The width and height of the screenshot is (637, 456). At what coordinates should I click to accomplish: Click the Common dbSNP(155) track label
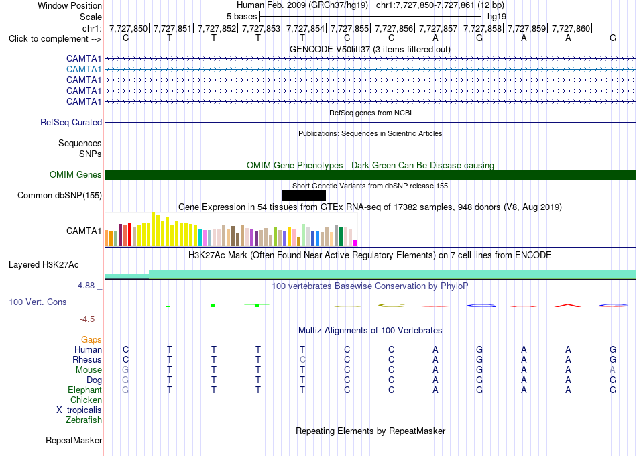[x=60, y=196]
